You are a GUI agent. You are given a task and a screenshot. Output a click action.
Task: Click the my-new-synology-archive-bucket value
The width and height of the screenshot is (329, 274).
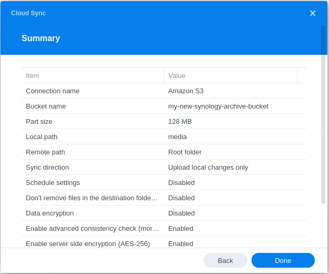click(x=218, y=106)
